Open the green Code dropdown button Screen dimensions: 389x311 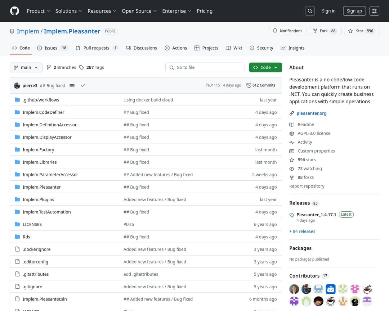pyautogui.click(x=265, y=67)
